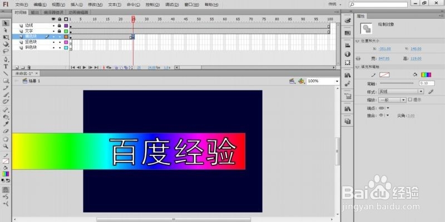Toggle lock dot of 斜色块 layer
Screen dimensions: 445x222
(60, 48)
